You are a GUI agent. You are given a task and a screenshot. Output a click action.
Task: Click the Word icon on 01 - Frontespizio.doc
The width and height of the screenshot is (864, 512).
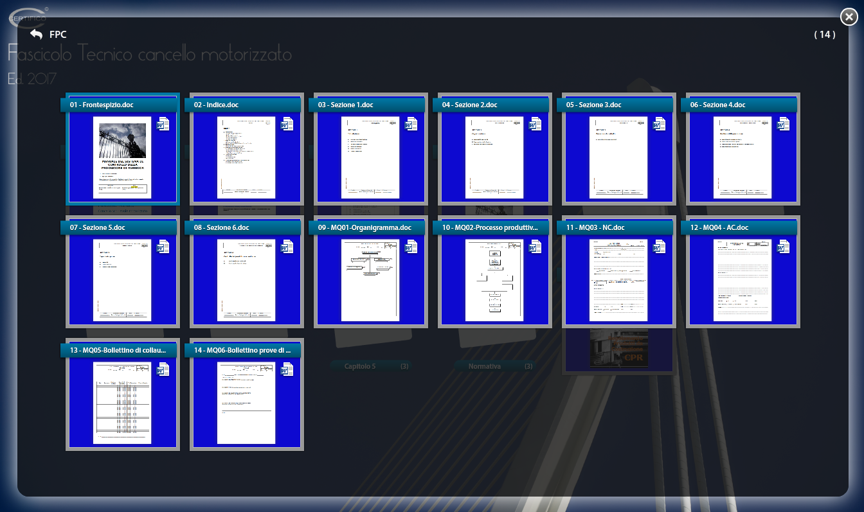(x=163, y=124)
